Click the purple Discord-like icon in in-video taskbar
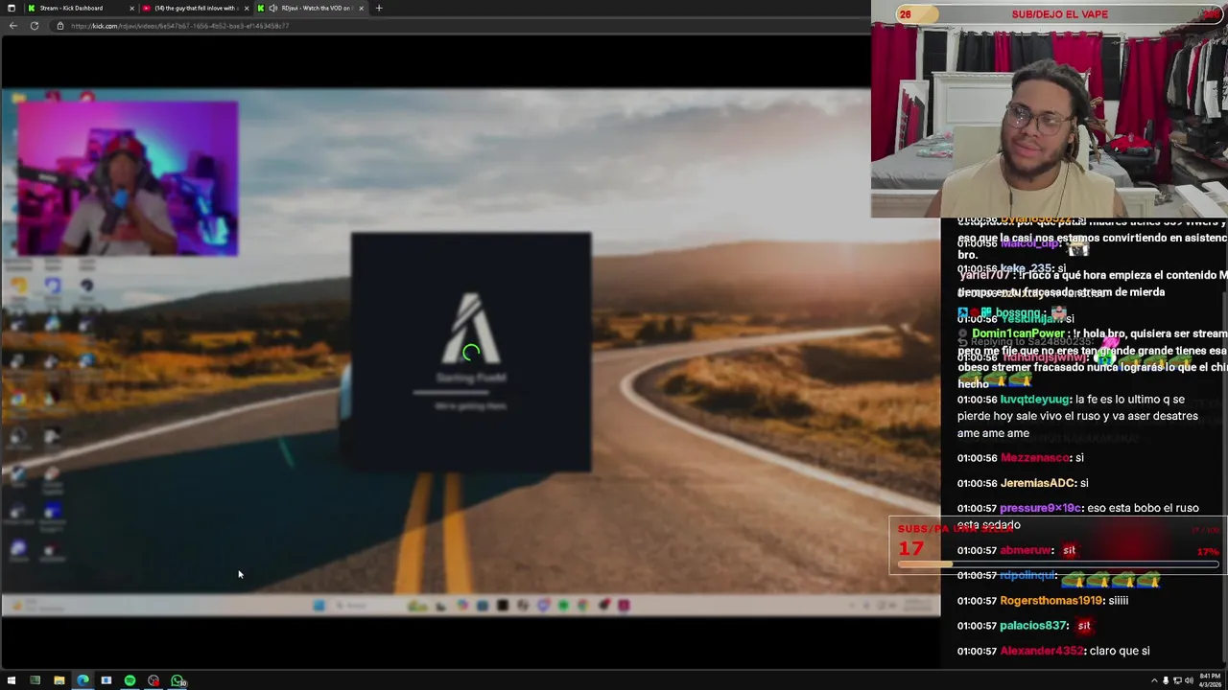 543,606
